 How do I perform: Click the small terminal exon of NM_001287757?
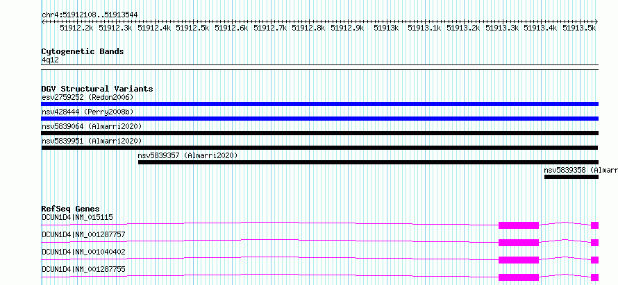pyautogui.click(x=595, y=243)
